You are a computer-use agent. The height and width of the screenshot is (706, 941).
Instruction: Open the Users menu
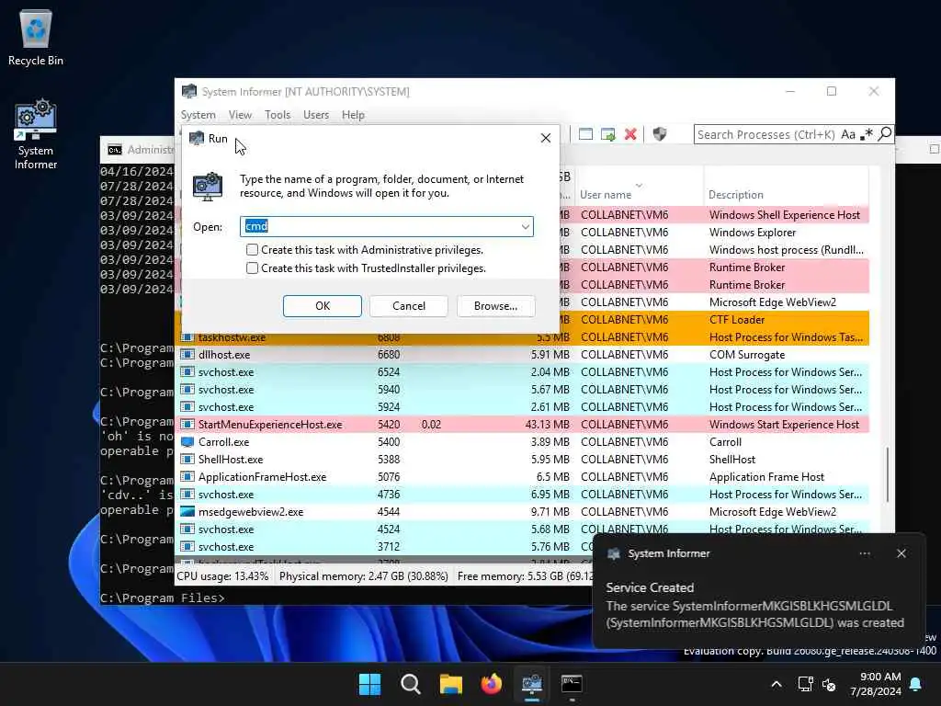[x=316, y=115]
